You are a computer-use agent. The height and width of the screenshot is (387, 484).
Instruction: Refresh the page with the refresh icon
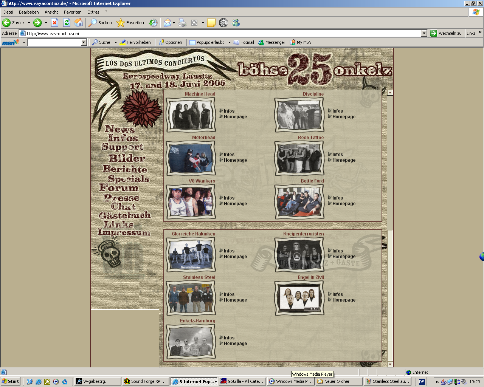coord(67,23)
